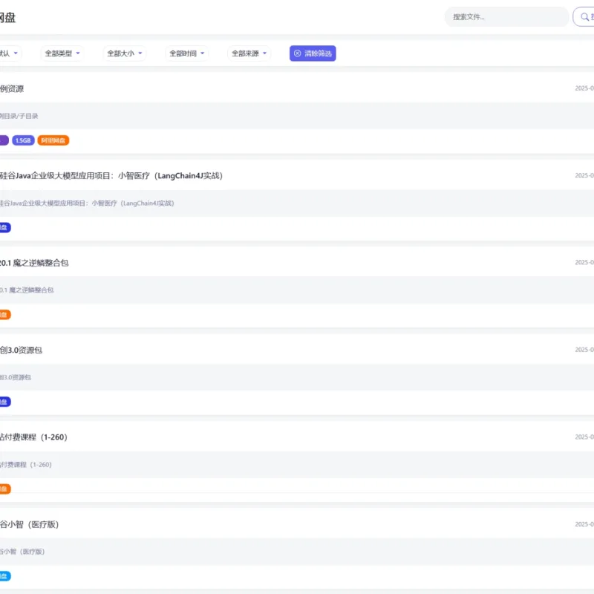The image size is (594, 594).
Task: Open the LangChain4J实战 project entry title
Action: pos(111,176)
